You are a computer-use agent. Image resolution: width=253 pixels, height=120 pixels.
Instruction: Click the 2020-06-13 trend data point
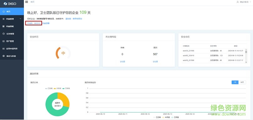pyautogui.click(x=168, y=112)
